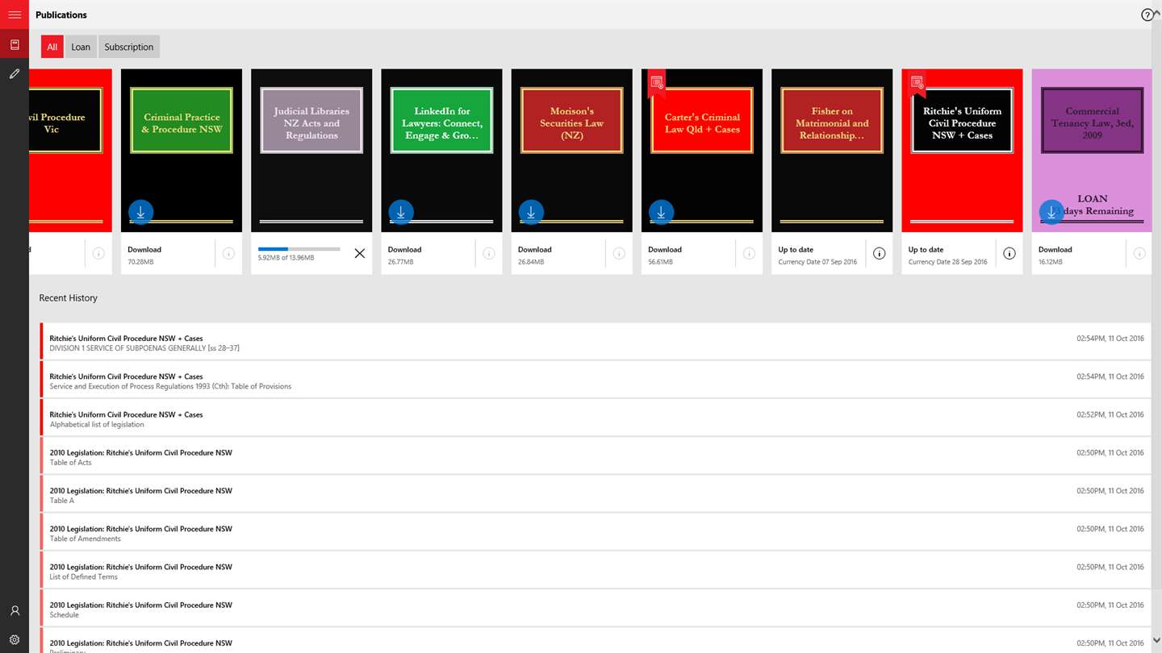The height and width of the screenshot is (653, 1162).
Task: Open the Publications sidebar icon
Action: [x=15, y=44]
